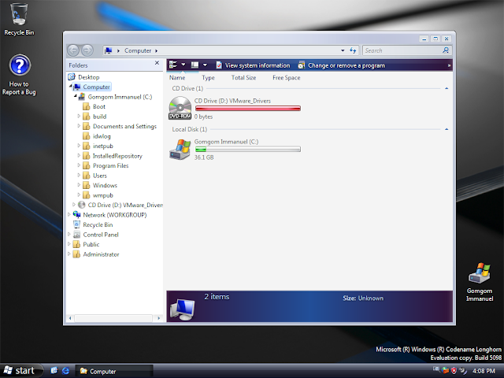Viewport: 504px width, 378px height.
Task: Click the red security shield tray icon
Action: [x=454, y=371]
